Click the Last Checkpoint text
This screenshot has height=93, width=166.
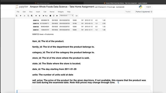[x=105, y=7]
